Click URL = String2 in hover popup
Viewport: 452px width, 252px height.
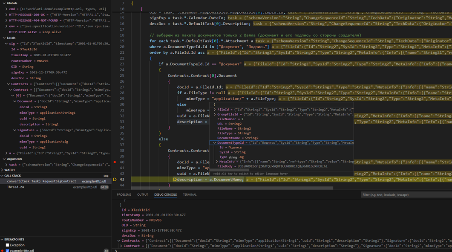[230, 124]
